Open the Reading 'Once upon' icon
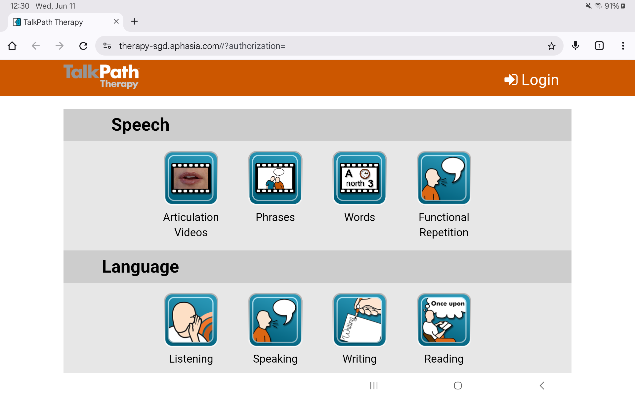Image resolution: width=635 pixels, height=397 pixels. (444, 320)
